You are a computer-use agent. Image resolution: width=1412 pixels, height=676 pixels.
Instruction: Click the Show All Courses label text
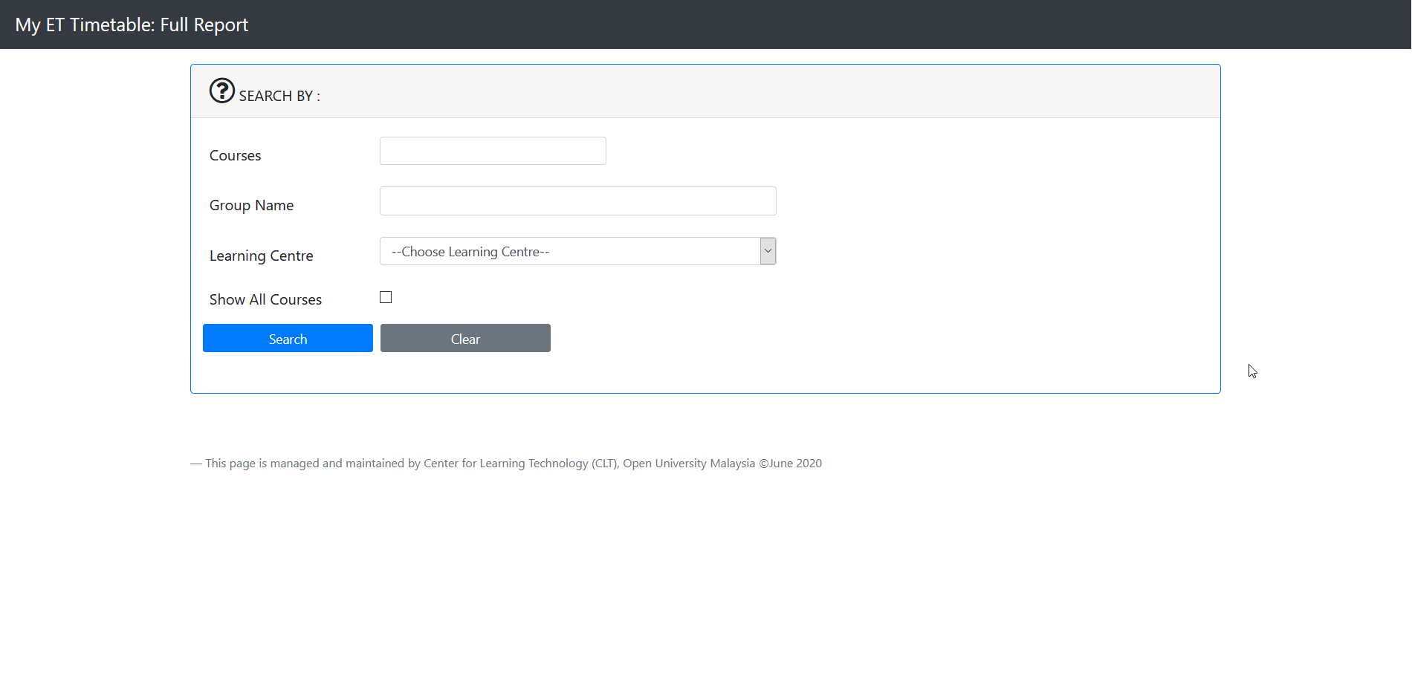coord(265,300)
